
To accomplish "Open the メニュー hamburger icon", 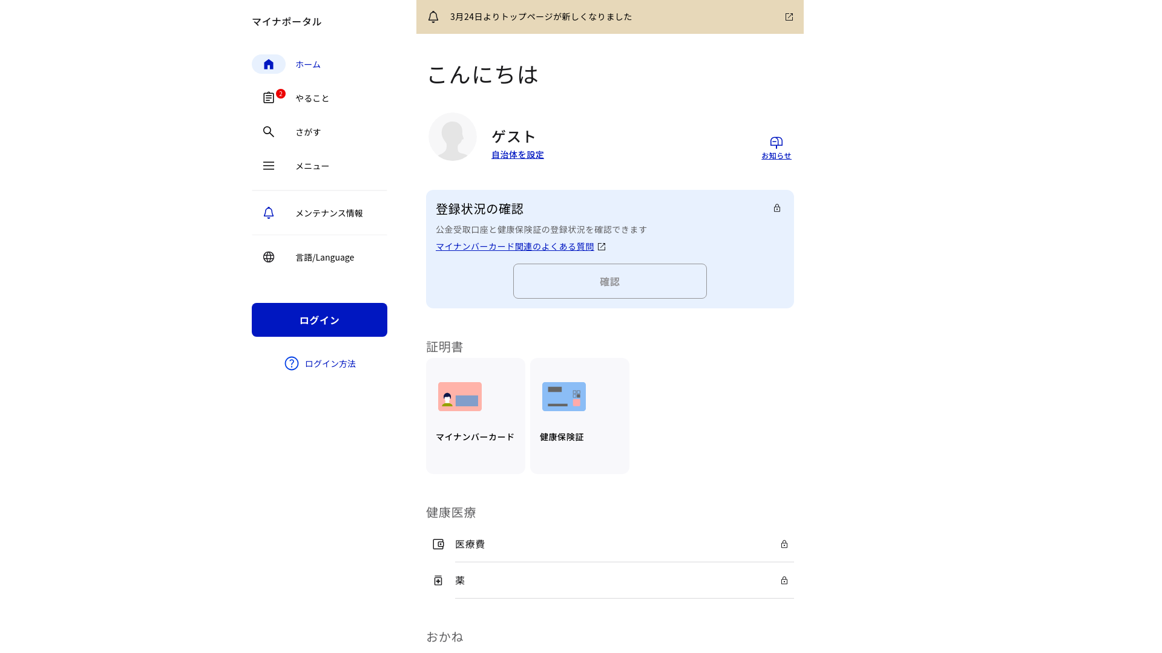I will click(269, 166).
